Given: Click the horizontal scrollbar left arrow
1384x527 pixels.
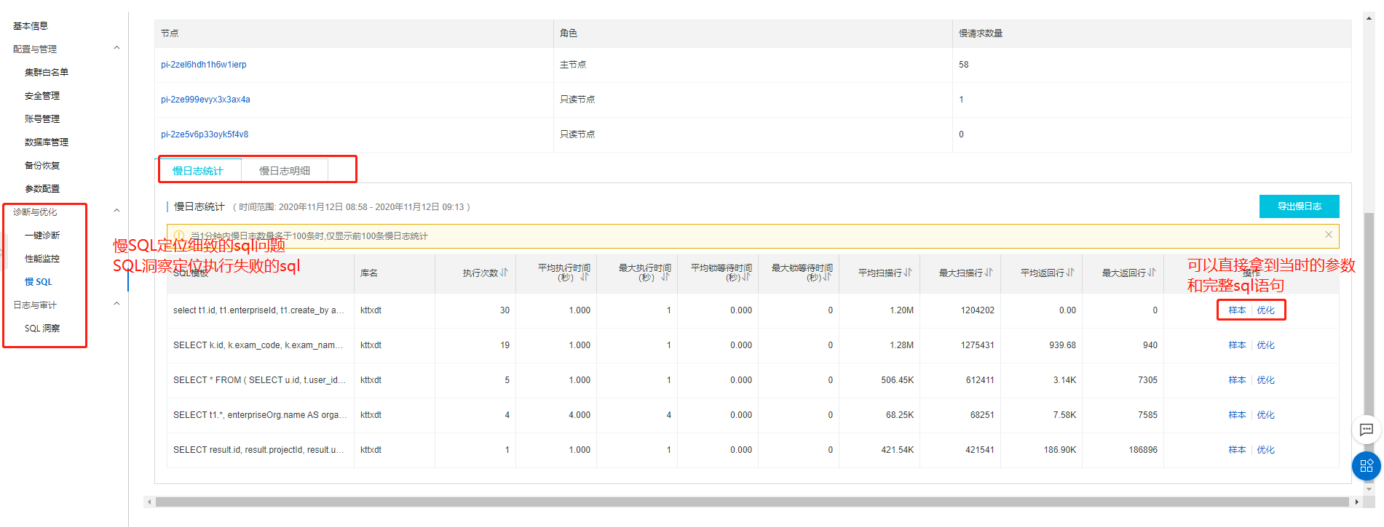Looking at the screenshot, I should coord(149,502).
